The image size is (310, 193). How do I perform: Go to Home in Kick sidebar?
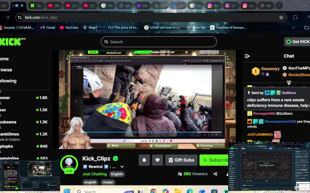(x=4, y=59)
